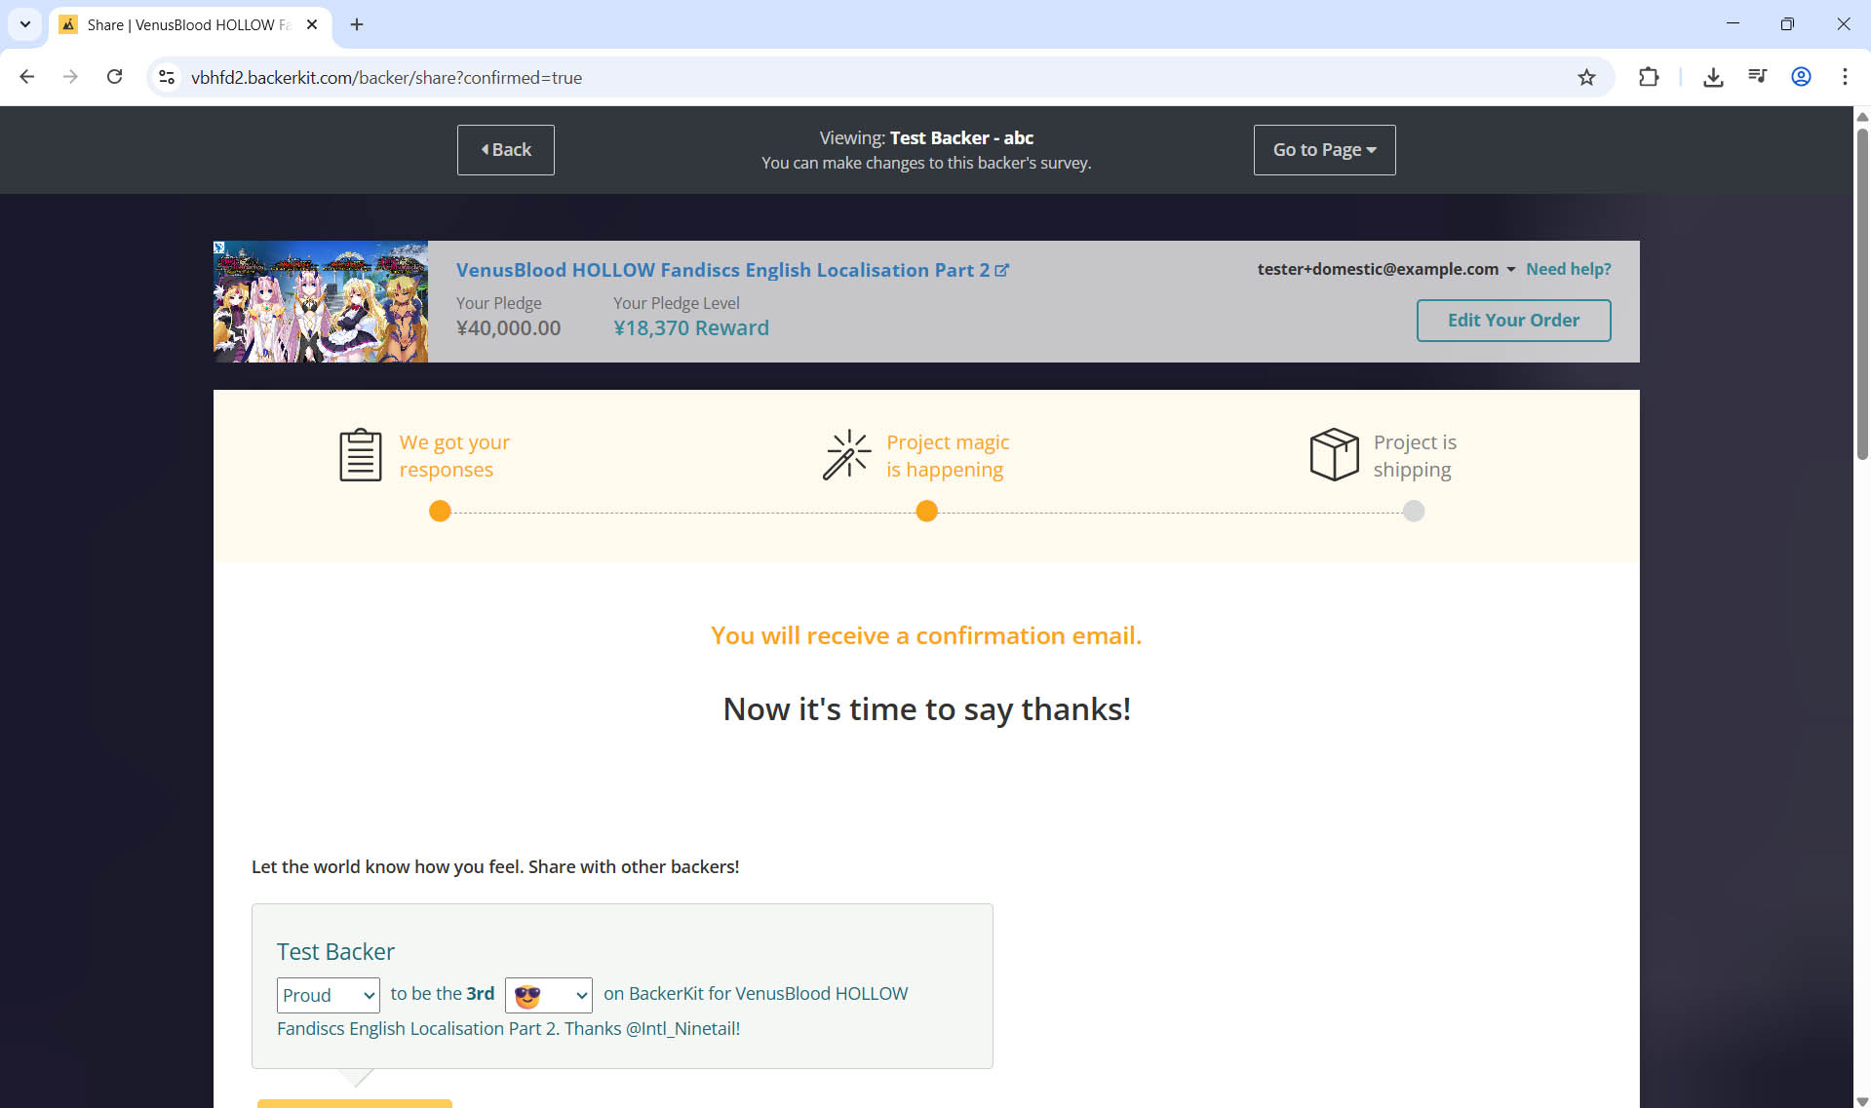Open the media controls icon in toolbar
Image resolution: width=1871 pixels, height=1108 pixels.
click(x=1757, y=77)
